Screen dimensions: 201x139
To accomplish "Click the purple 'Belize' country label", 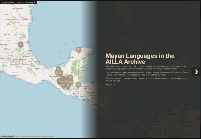I will pos(84,75).
